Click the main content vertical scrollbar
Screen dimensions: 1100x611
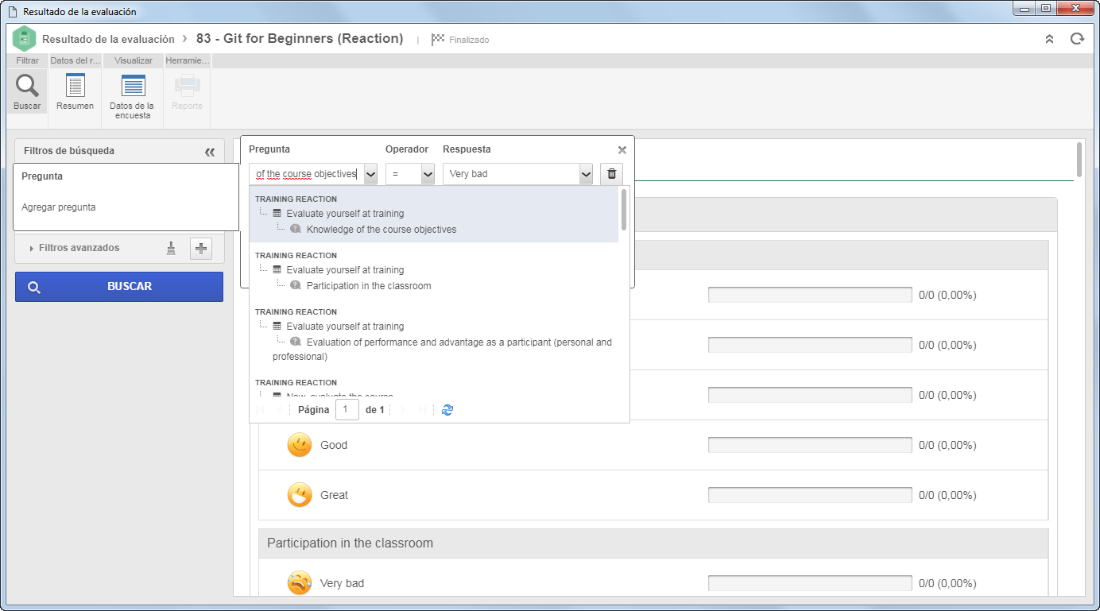[1079, 160]
